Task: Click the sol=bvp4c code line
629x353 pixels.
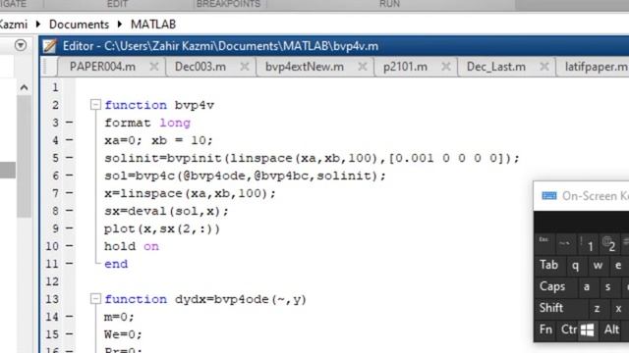Action: [x=245, y=176]
